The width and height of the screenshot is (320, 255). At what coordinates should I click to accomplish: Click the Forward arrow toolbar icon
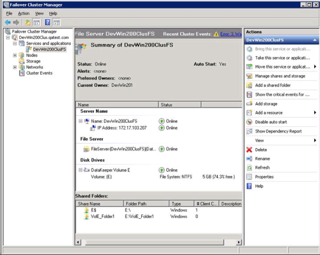[x=16, y=22]
